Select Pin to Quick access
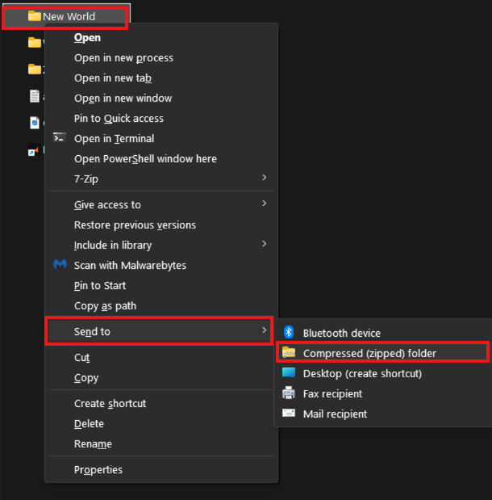 (x=119, y=119)
